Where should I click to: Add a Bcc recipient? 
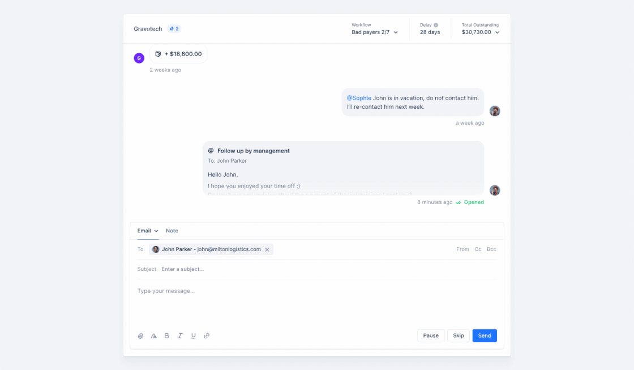491,249
